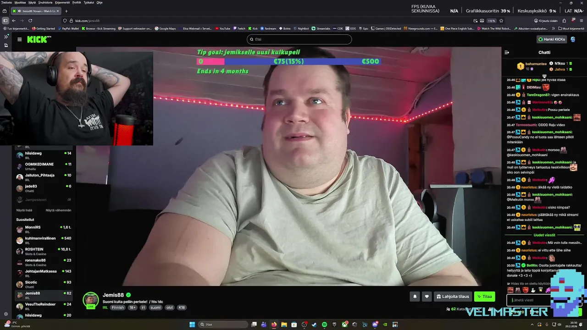Open the Työkalut menu
The image size is (587, 330).
point(89,2)
